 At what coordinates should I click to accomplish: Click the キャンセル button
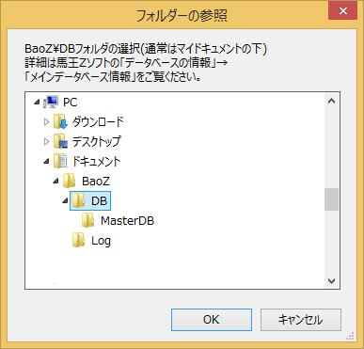click(301, 320)
